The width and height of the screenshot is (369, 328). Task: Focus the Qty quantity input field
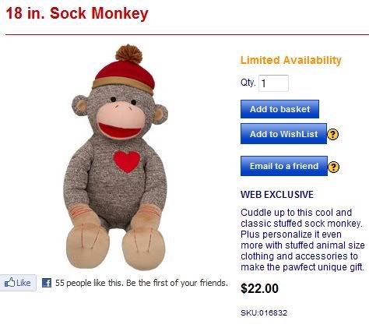click(273, 83)
